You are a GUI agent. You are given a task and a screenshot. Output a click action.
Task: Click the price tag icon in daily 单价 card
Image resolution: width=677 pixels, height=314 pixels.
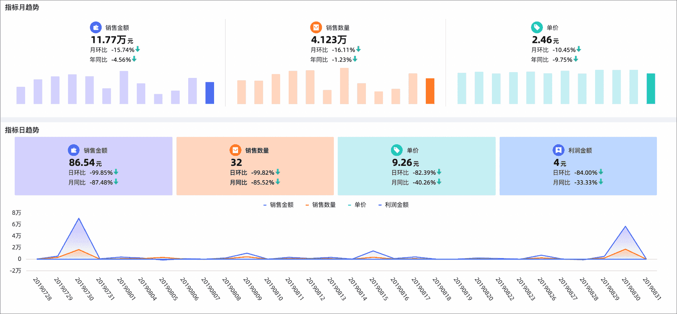[397, 150]
